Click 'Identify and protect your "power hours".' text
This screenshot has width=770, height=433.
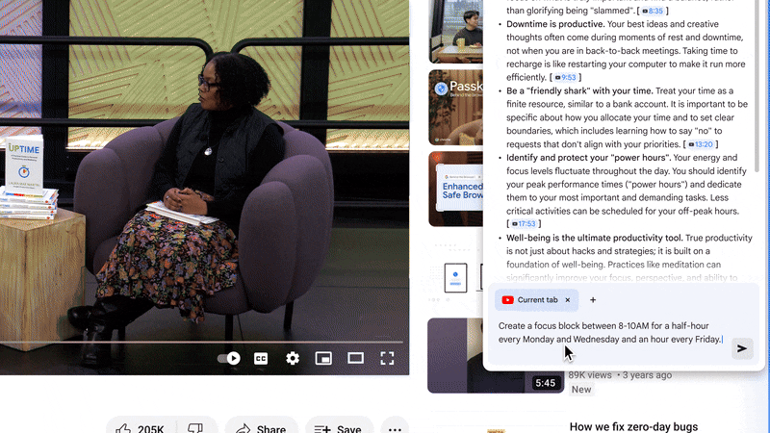click(x=589, y=158)
